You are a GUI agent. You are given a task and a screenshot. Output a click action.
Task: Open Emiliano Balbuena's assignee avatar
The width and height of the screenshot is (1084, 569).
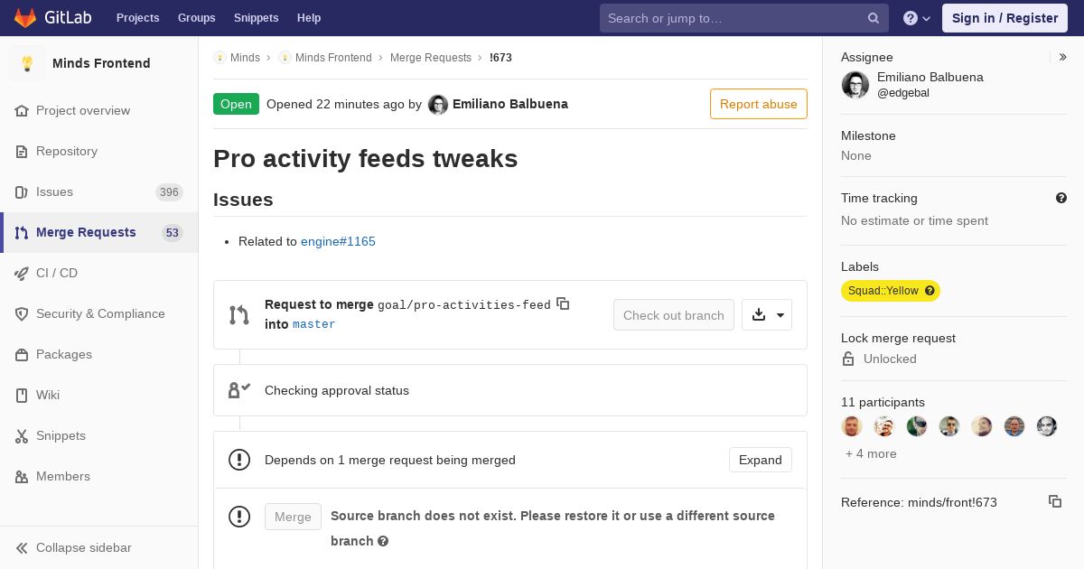point(855,85)
